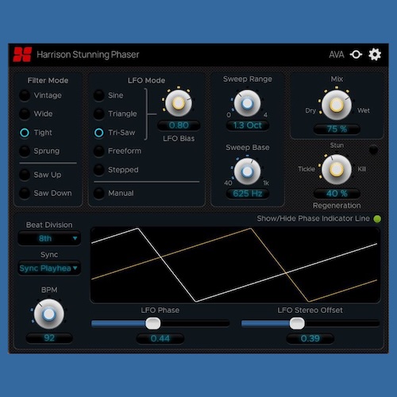Click the LFO Phase value 0.44
This screenshot has height=397, width=397.
point(160,338)
